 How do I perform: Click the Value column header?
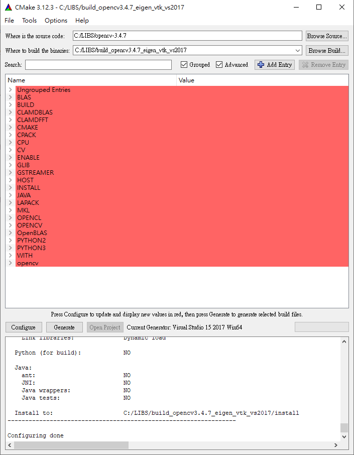click(x=262, y=80)
